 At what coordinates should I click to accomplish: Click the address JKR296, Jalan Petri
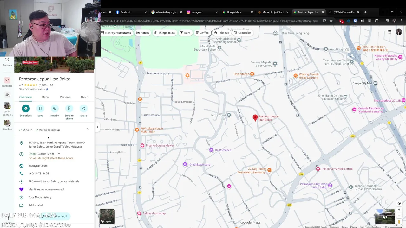click(x=56, y=144)
